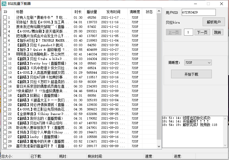Check the box for row 10 贝拉 take a hike
This screenshot has height=160, width=229.
click(5, 59)
